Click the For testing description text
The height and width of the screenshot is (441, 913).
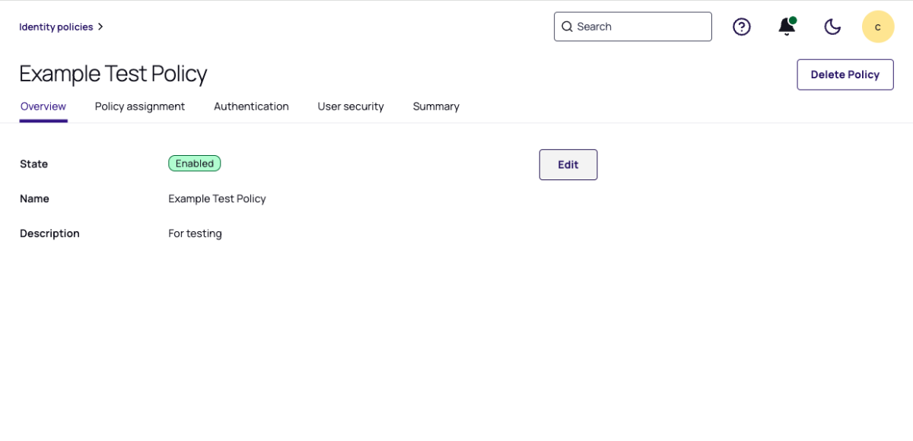click(195, 233)
